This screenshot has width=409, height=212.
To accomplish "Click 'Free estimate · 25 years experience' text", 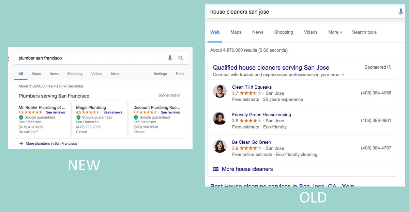I will (x=268, y=100).
